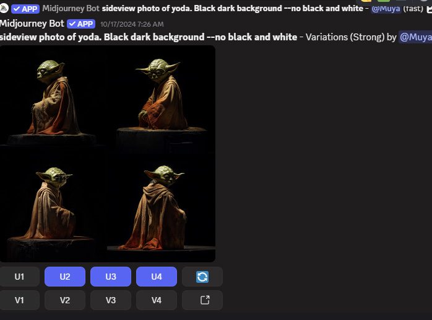Select the U3 upscale button
432x320 pixels.
(111, 277)
